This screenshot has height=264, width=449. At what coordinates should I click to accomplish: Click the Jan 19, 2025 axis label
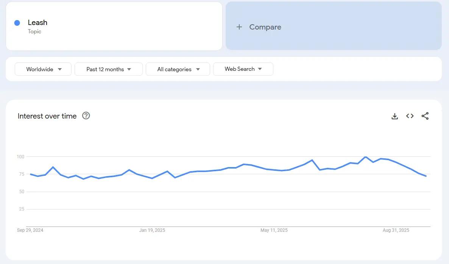[152, 230]
